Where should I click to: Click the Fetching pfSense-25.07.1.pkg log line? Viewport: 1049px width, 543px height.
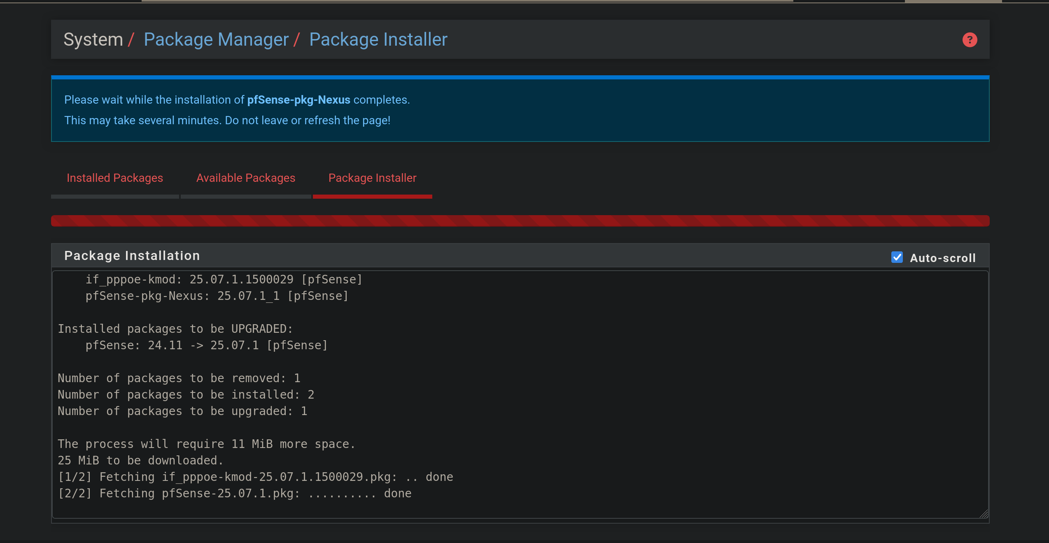click(235, 493)
